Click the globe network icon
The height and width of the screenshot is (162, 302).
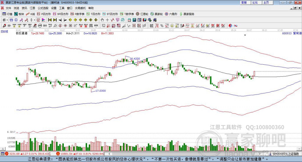(x=150, y=20)
